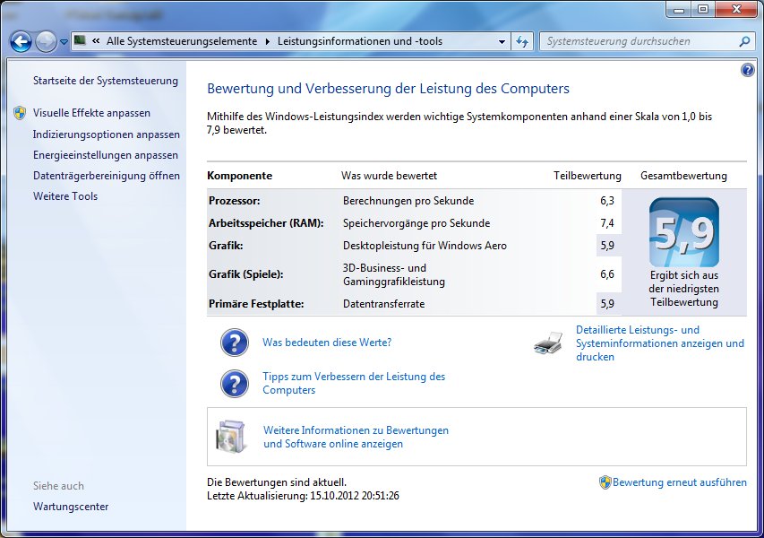Maximize the window

click(x=703, y=9)
